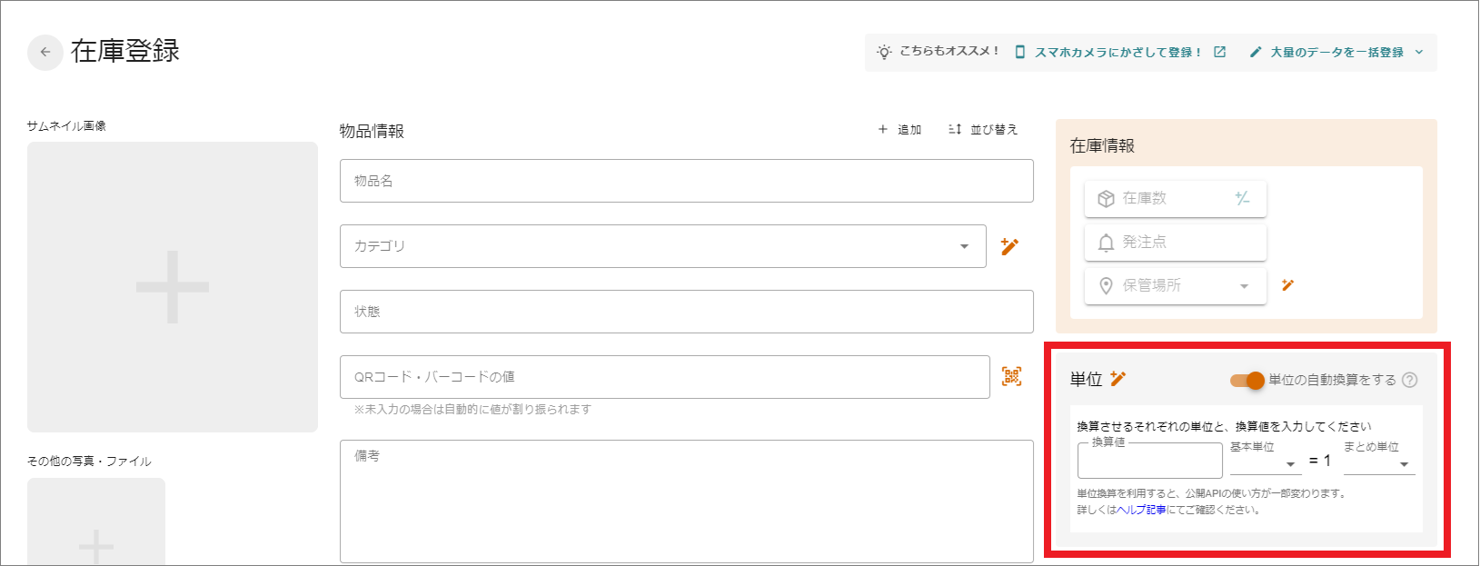The image size is (1480, 566).
Task: Expand 大量のデータを一括登録 menu
Action: pyautogui.click(x=1419, y=52)
